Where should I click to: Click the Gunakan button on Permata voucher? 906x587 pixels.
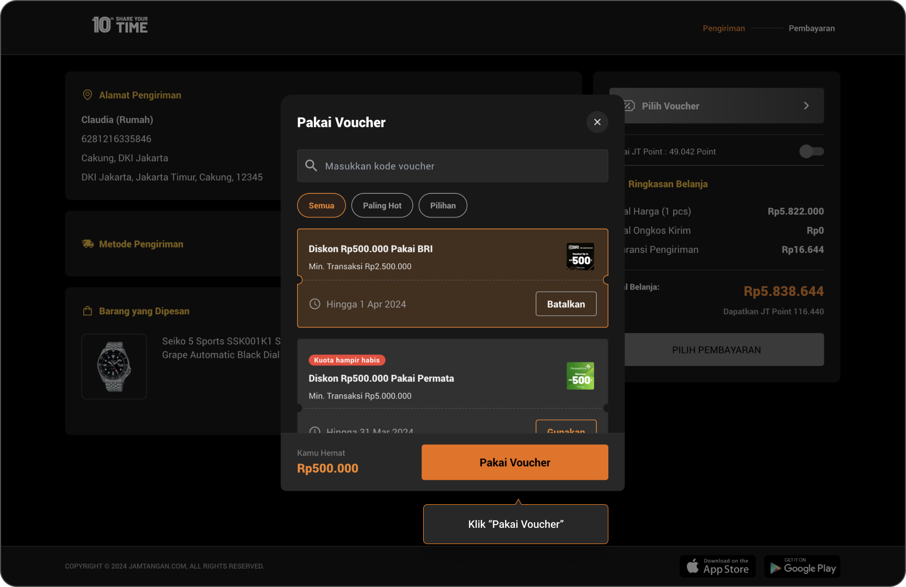566,427
